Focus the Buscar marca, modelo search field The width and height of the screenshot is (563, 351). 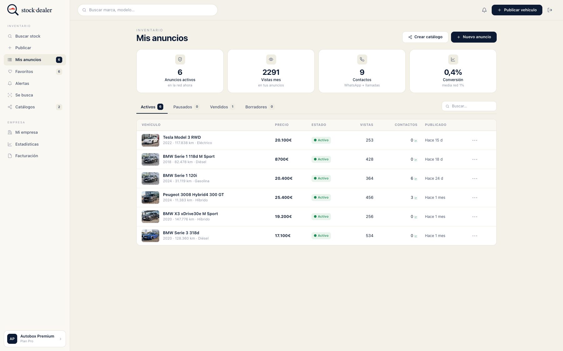(x=148, y=10)
